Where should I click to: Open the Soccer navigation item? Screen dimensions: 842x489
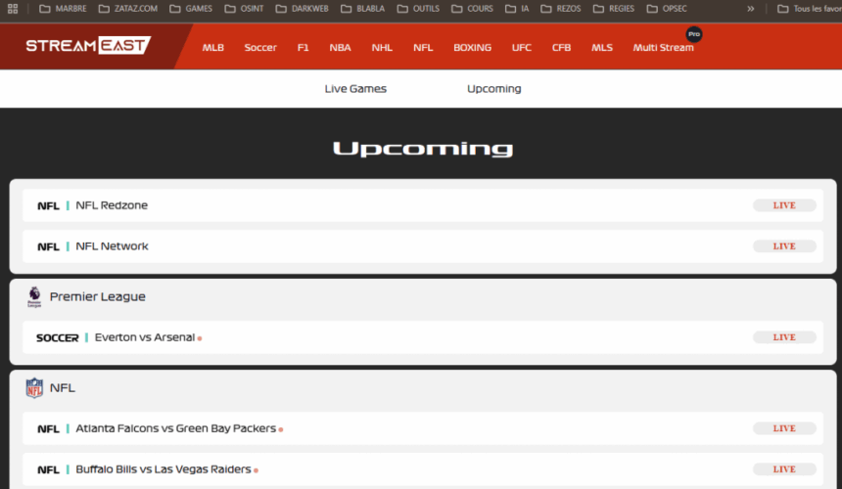(x=260, y=47)
